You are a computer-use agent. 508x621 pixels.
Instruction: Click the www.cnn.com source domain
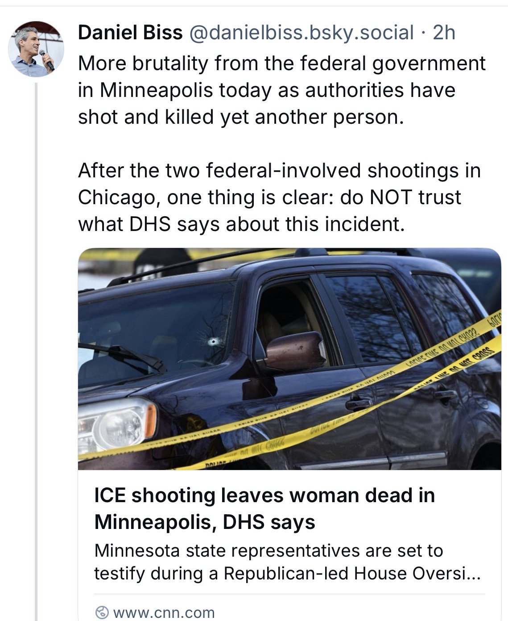[164, 613]
